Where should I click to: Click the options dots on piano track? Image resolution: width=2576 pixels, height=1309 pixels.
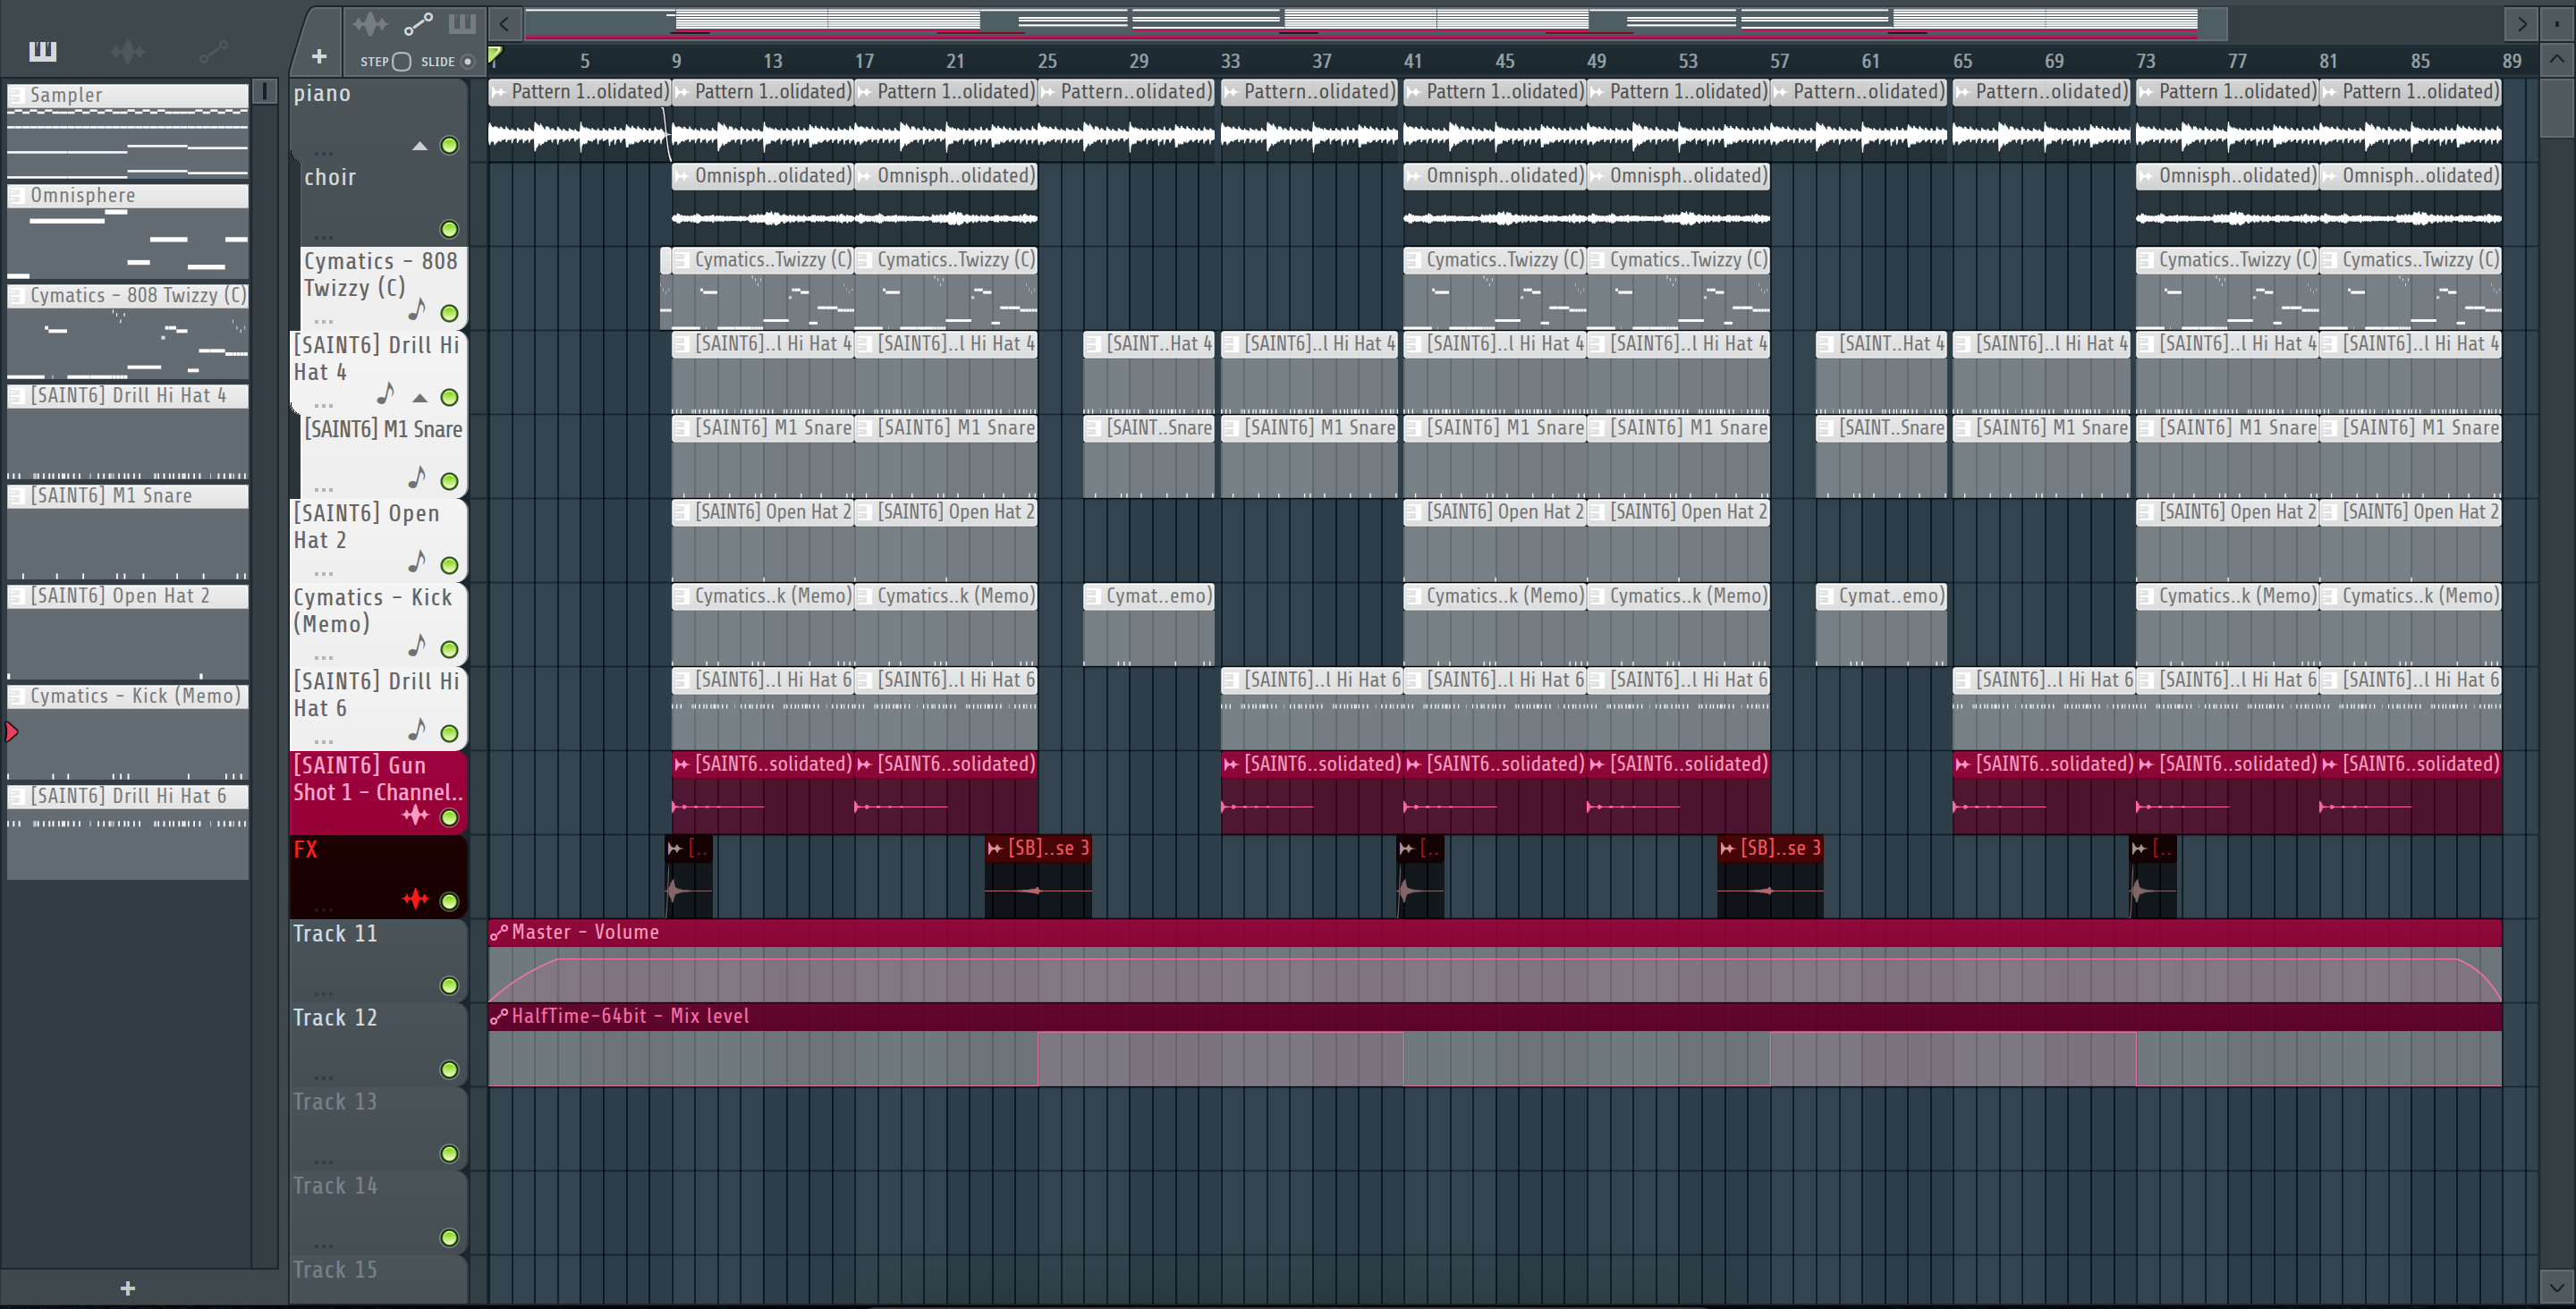pyautogui.click(x=323, y=153)
